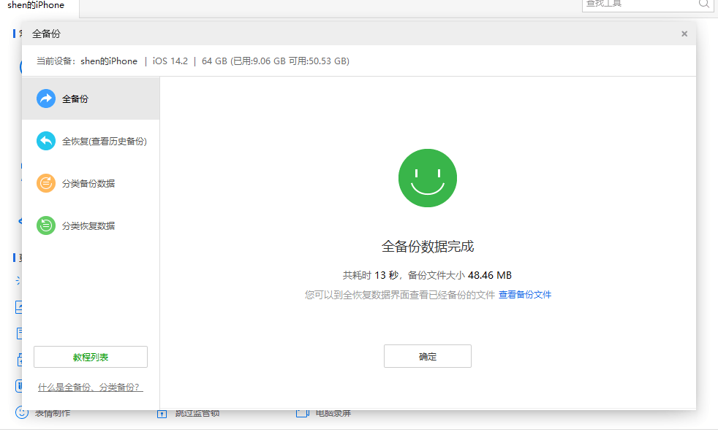Open 表情制作 tool icon in background

(21, 412)
